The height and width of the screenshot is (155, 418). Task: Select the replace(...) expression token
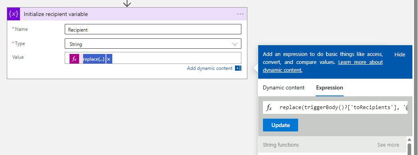pyautogui.click(x=94, y=59)
